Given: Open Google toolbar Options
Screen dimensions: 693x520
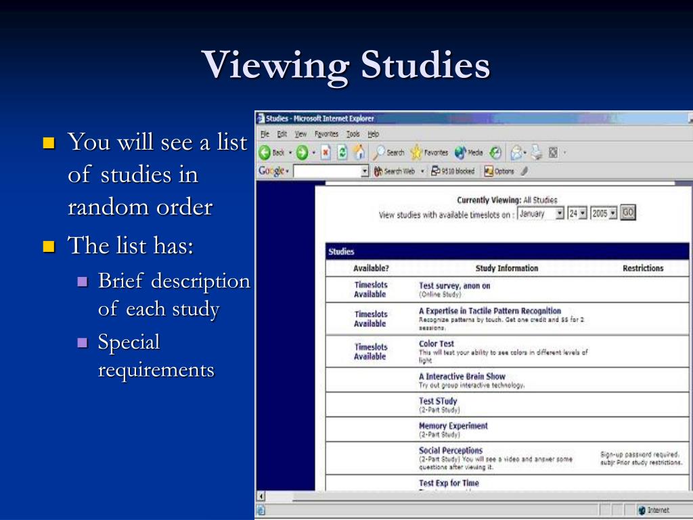Looking at the screenshot, I should click(499, 171).
